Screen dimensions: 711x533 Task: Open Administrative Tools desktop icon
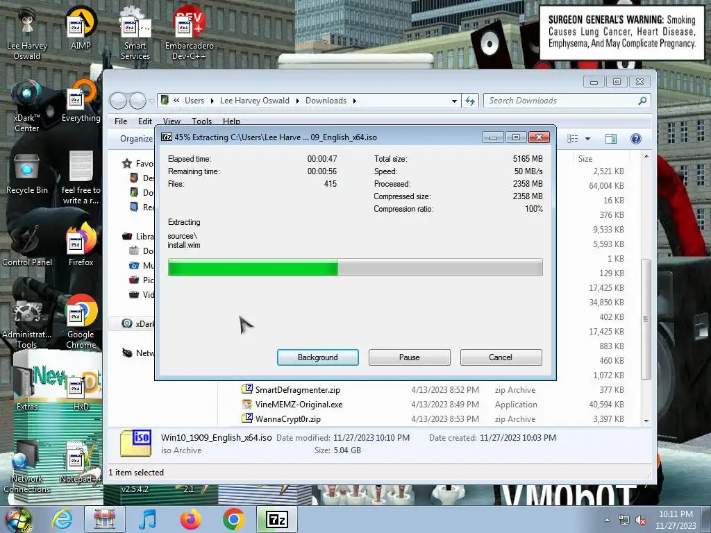point(27,323)
